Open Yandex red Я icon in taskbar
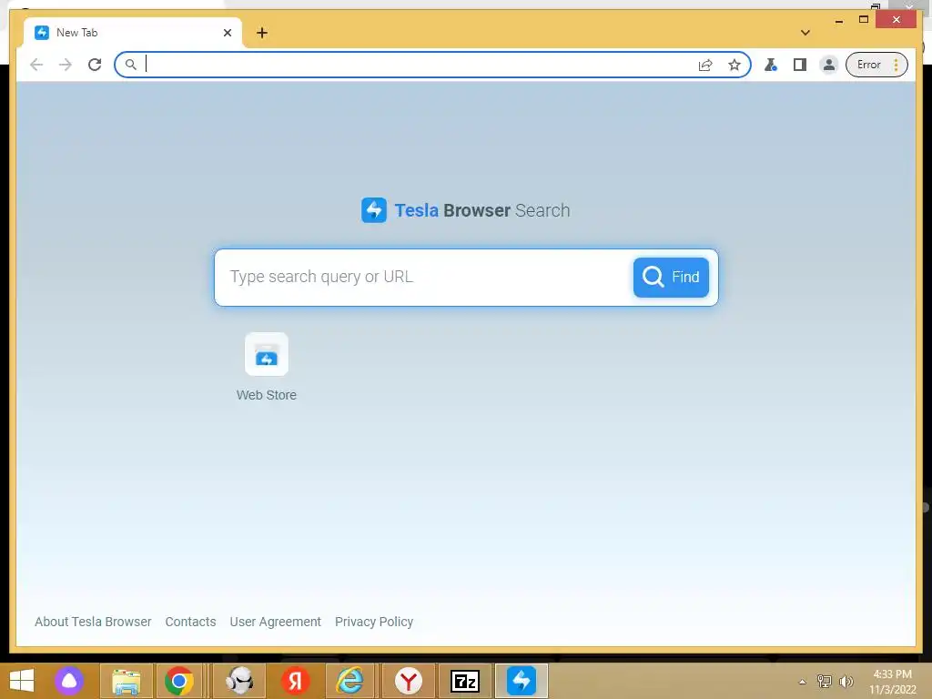Image resolution: width=932 pixels, height=699 pixels. point(296,681)
